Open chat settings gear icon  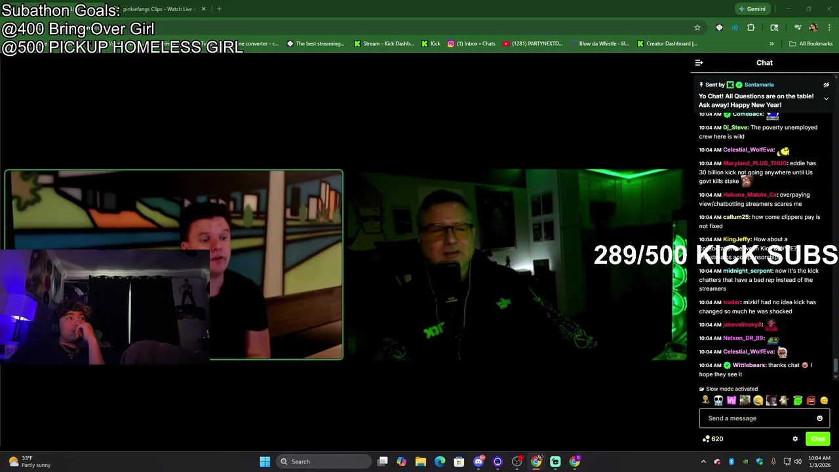tap(795, 439)
